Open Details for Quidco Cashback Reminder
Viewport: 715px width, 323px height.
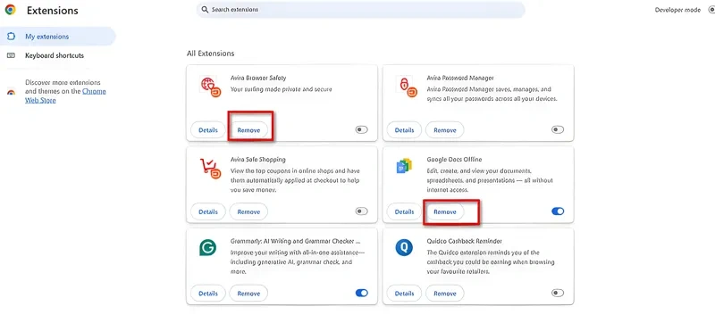404,294
